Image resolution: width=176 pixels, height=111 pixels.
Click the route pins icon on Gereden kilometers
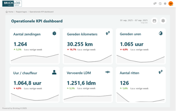(x=108, y=33)
